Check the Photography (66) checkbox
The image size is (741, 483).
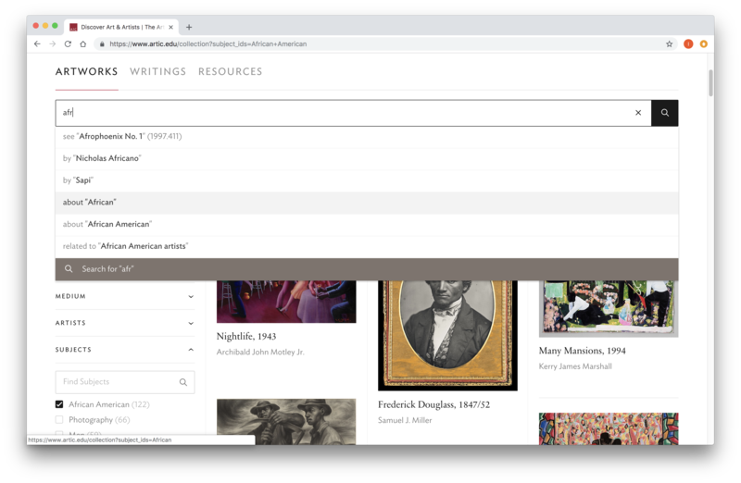[x=59, y=419]
